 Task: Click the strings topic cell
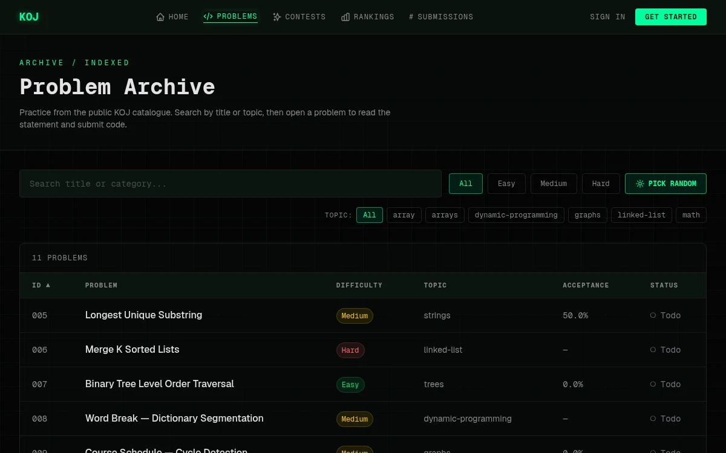click(x=437, y=315)
